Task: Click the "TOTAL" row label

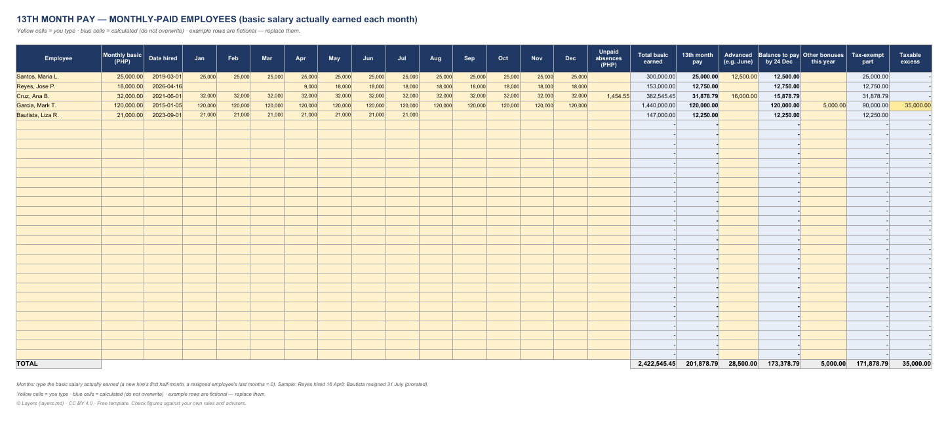Action: [58, 363]
